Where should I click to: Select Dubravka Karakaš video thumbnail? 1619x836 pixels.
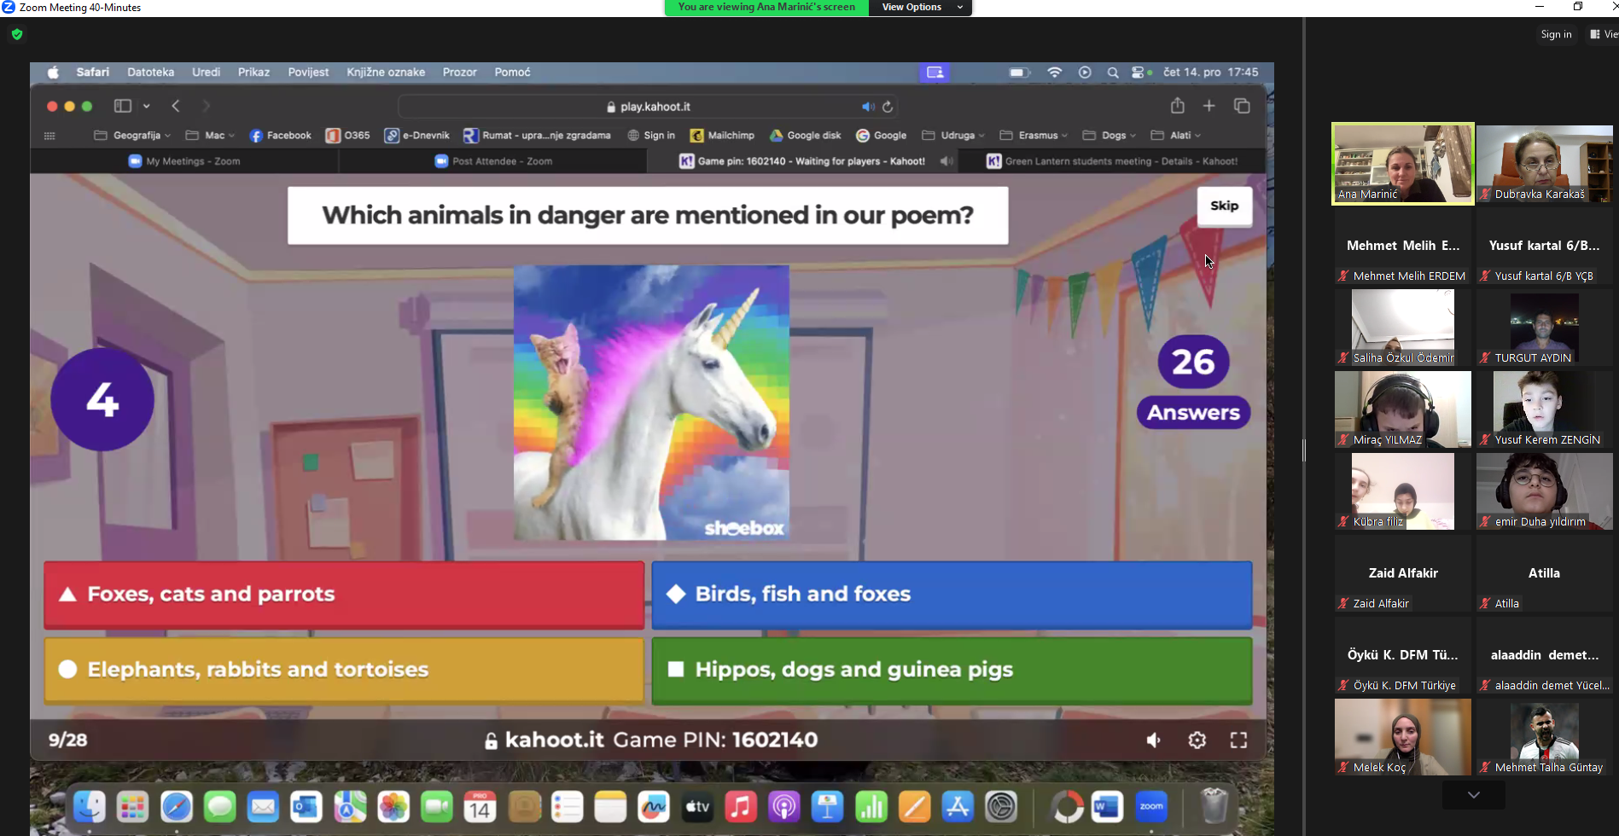click(1545, 164)
